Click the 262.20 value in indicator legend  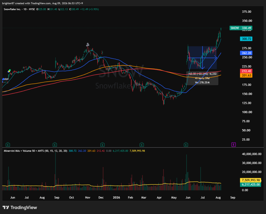(x=82, y=151)
